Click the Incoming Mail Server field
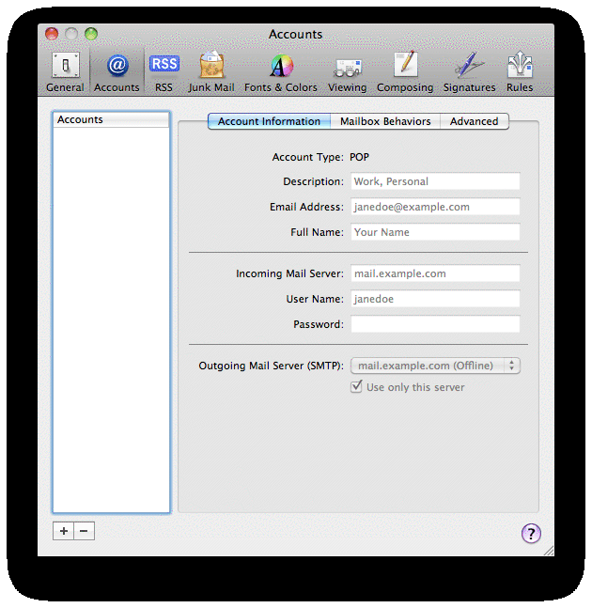This screenshot has height=608, width=592. [x=435, y=273]
